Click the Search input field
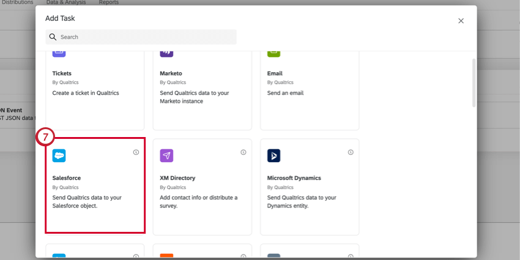 tap(141, 37)
